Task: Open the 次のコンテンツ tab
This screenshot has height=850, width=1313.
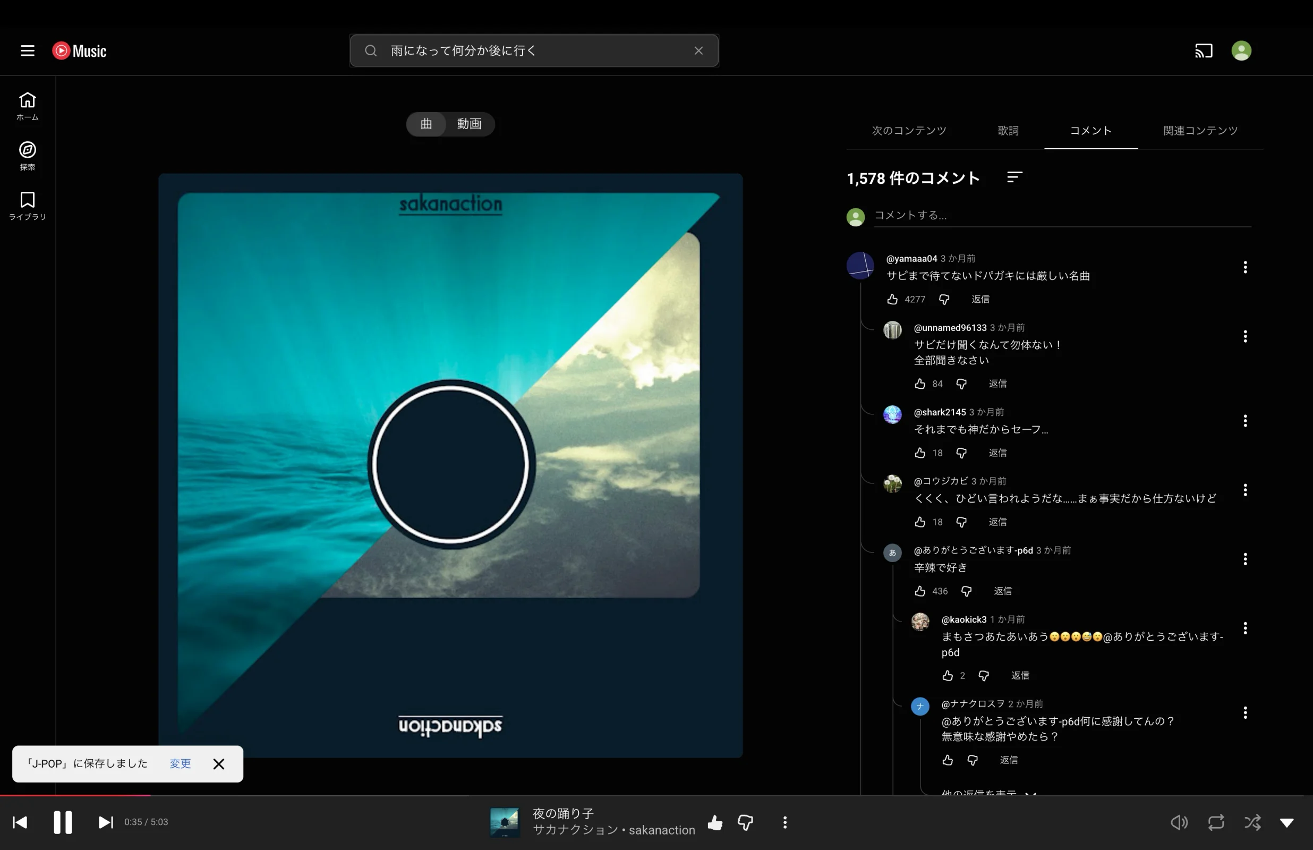Action: pos(909,131)
